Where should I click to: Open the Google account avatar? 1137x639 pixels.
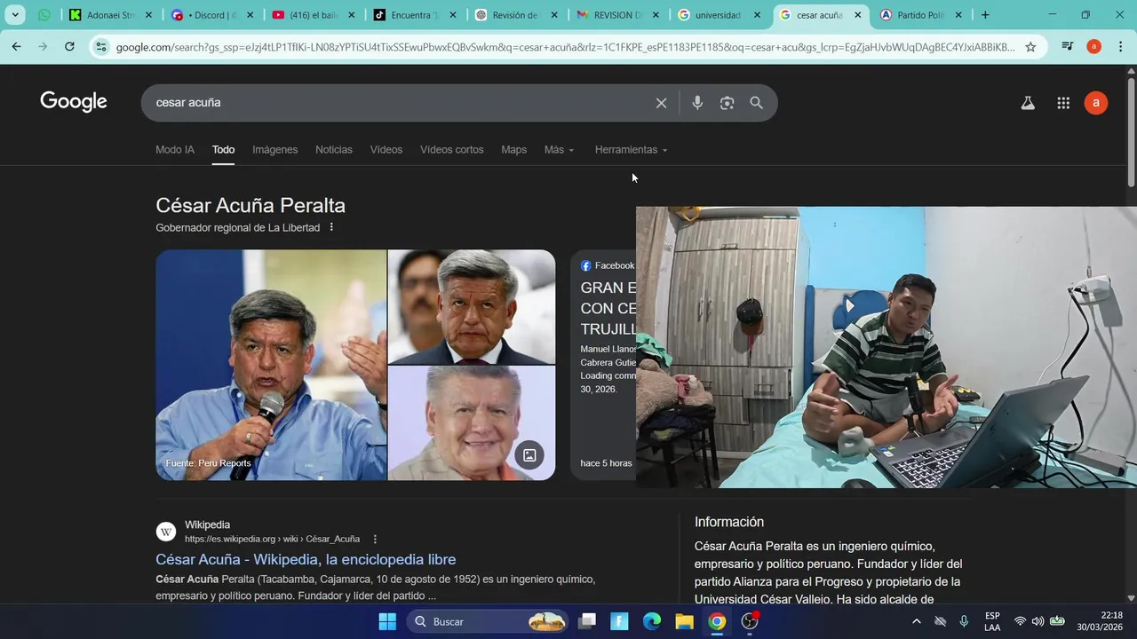click(1096, 103)
